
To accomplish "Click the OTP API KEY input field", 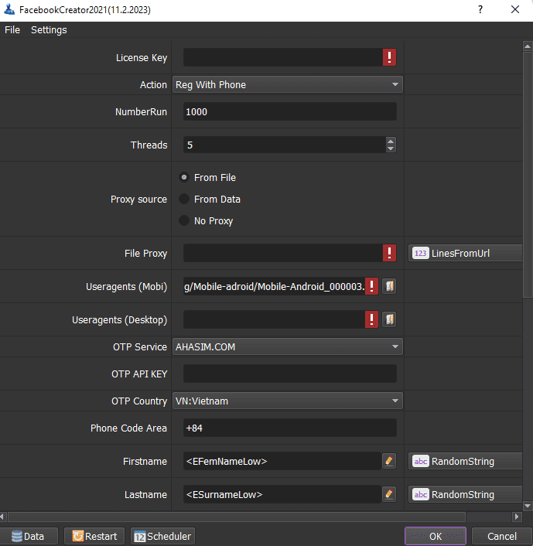I will click(x=290, y=374).
